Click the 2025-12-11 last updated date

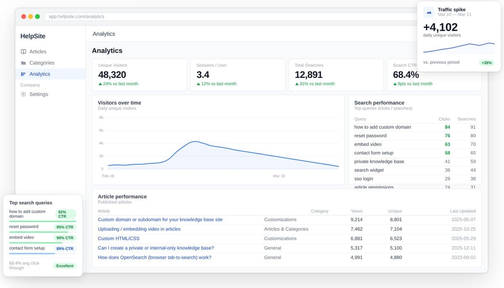click(464, 248)
